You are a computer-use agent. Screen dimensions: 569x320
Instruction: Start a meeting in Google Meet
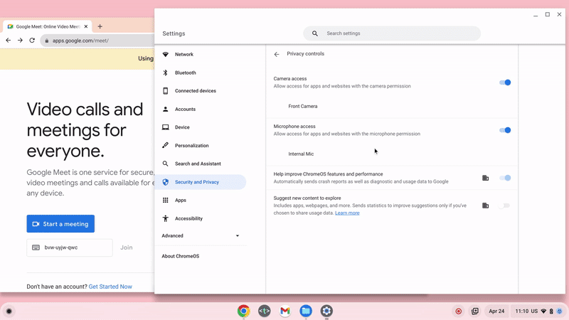60,224
